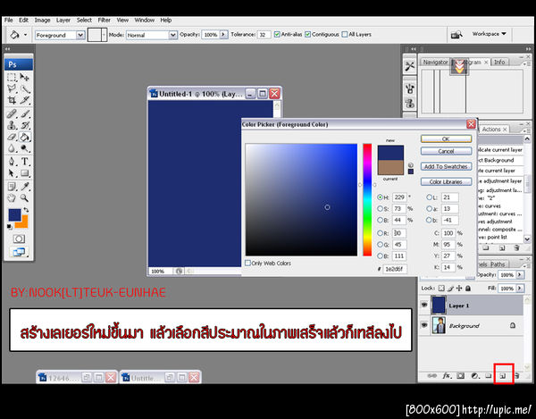Hide Layer 1 with eye icon
Viewport: 536px width, 419px height.
(x=424, y=305)
